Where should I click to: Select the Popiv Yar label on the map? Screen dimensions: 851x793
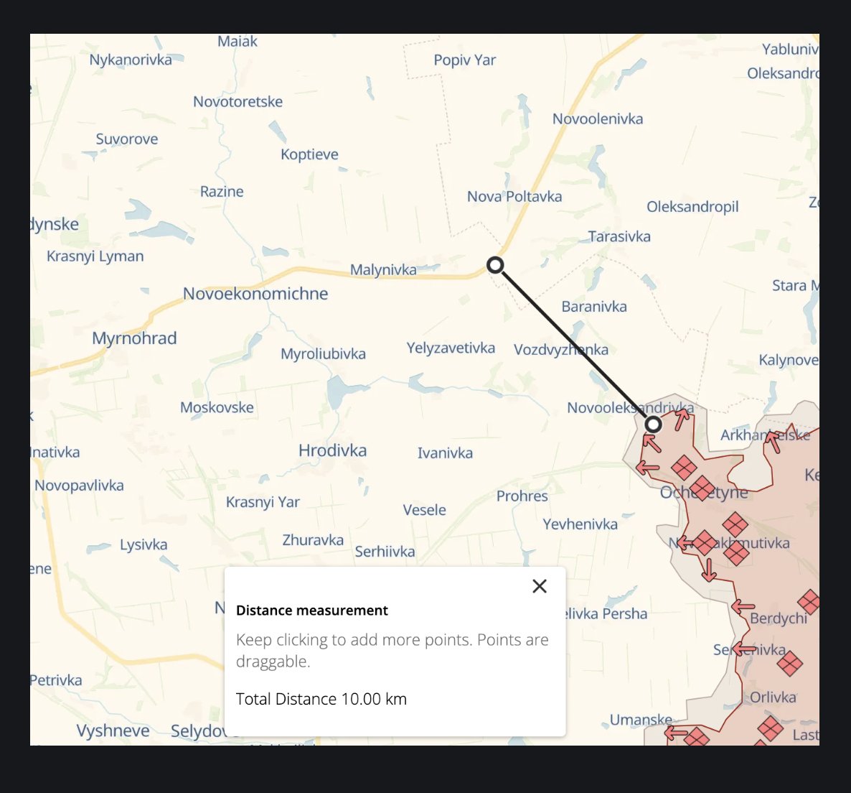[464, 60]
